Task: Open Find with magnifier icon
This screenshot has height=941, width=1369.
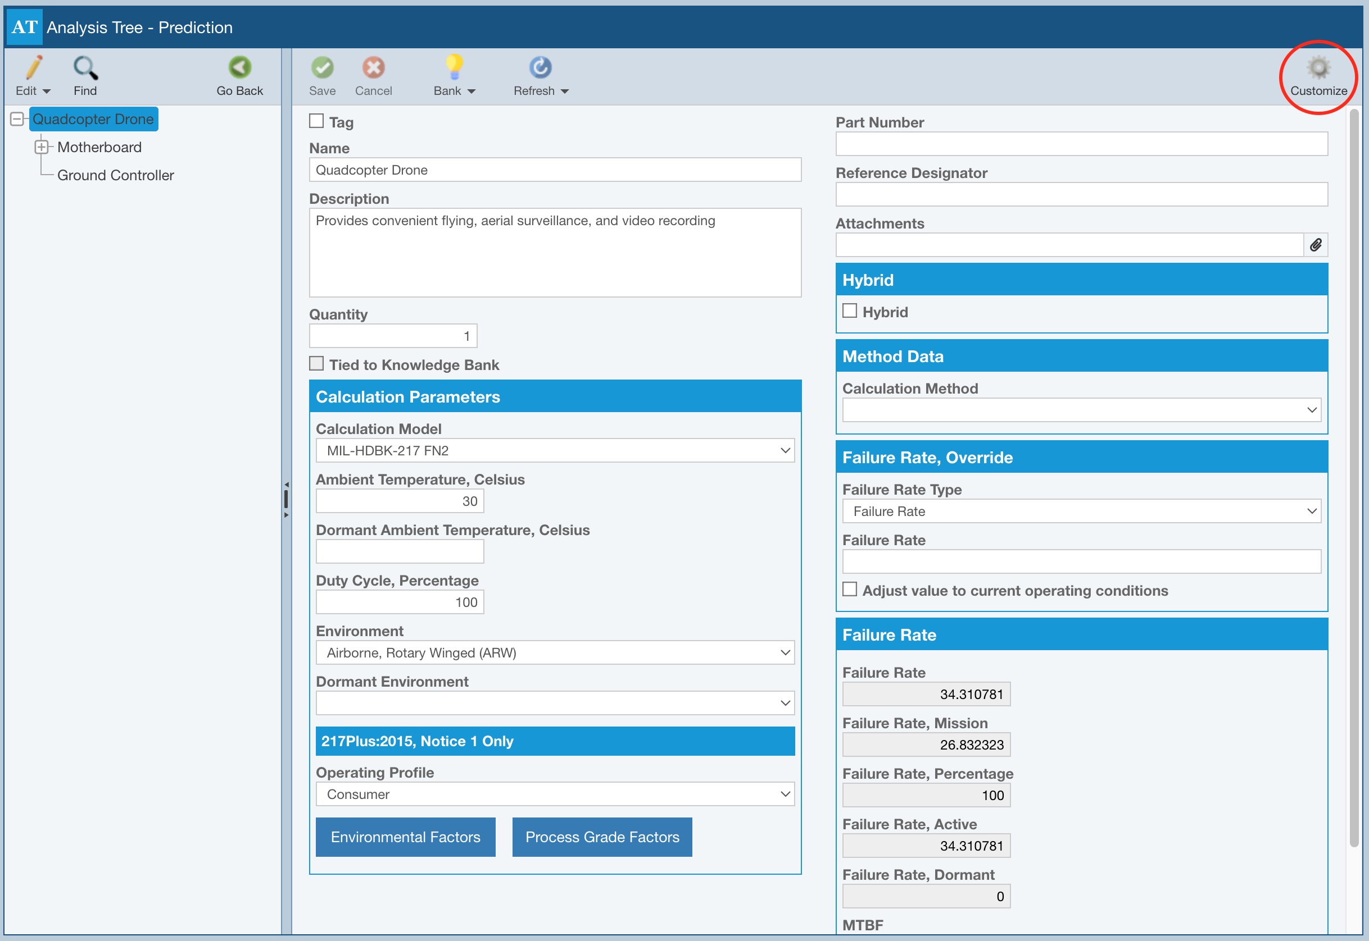Action: [x=85, y=68]
